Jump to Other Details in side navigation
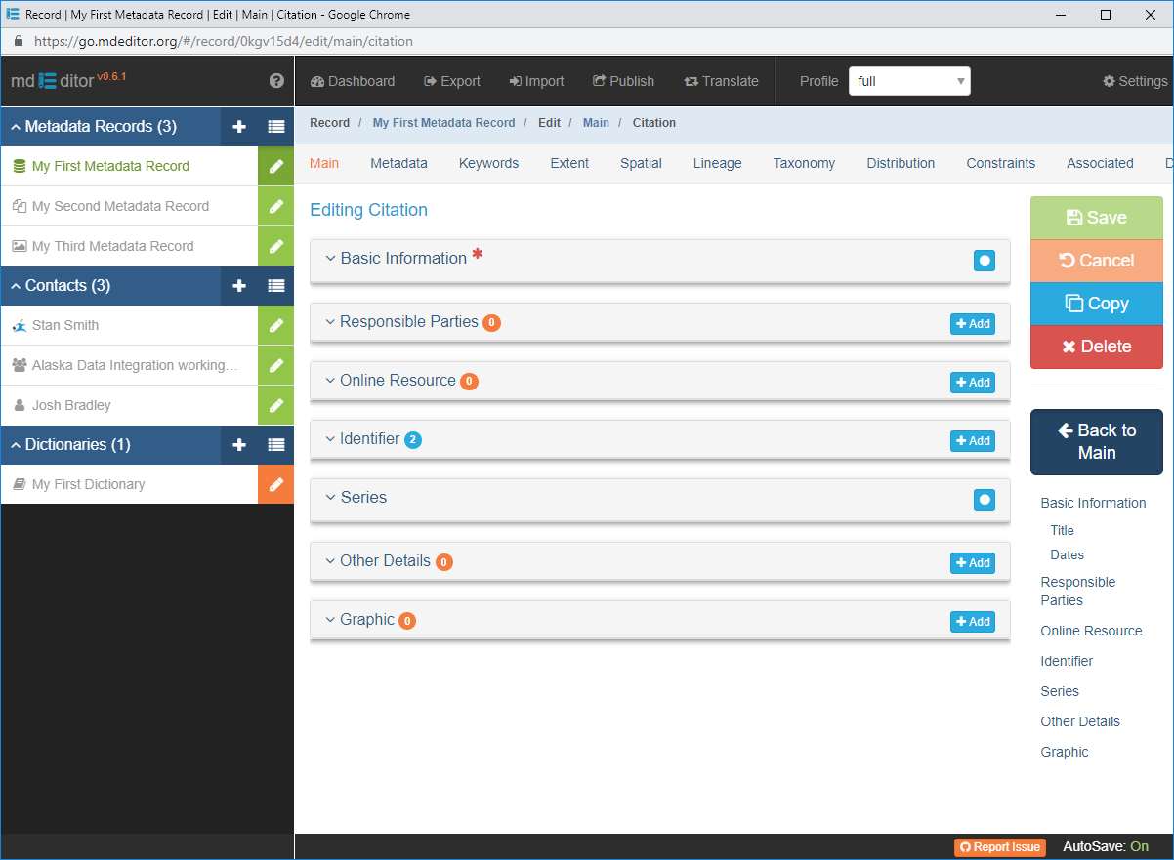Viewport: 1174px width, 860px height. tap(1080, 721)
